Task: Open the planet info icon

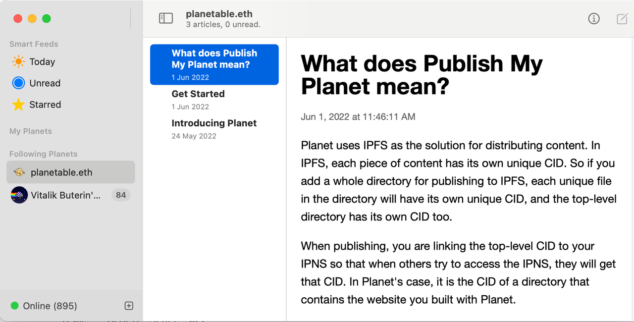Action: [x=593, y=18]
